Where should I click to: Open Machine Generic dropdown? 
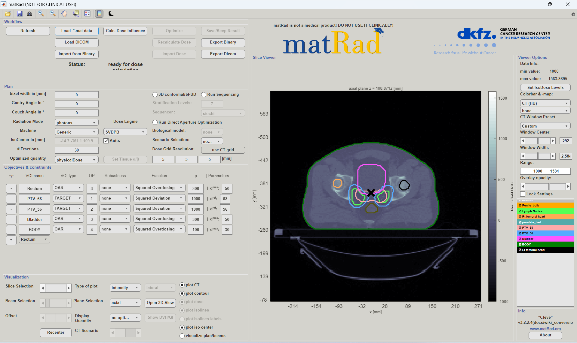(76, 132)
